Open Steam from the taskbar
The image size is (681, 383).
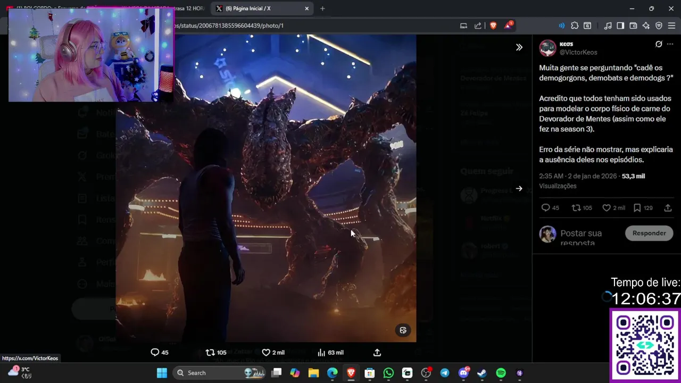coord(482,373)
